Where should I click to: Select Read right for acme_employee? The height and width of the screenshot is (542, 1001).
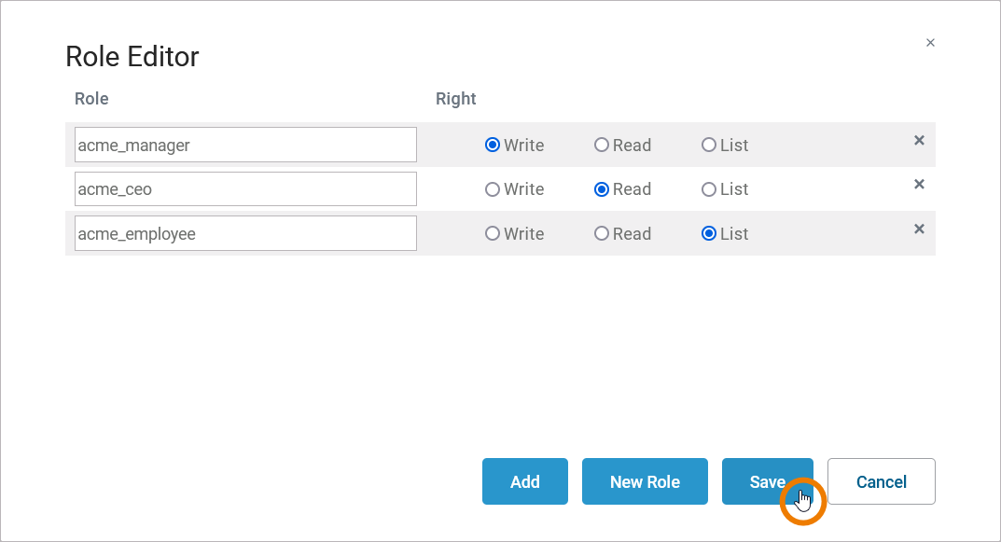(x=602, y=234)
